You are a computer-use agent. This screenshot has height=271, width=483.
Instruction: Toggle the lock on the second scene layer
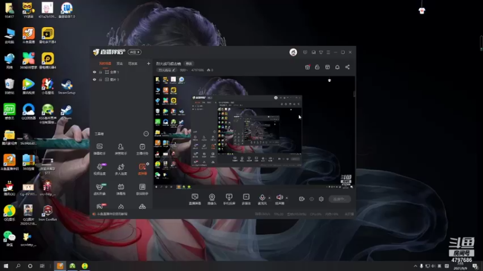click(100, 79)
